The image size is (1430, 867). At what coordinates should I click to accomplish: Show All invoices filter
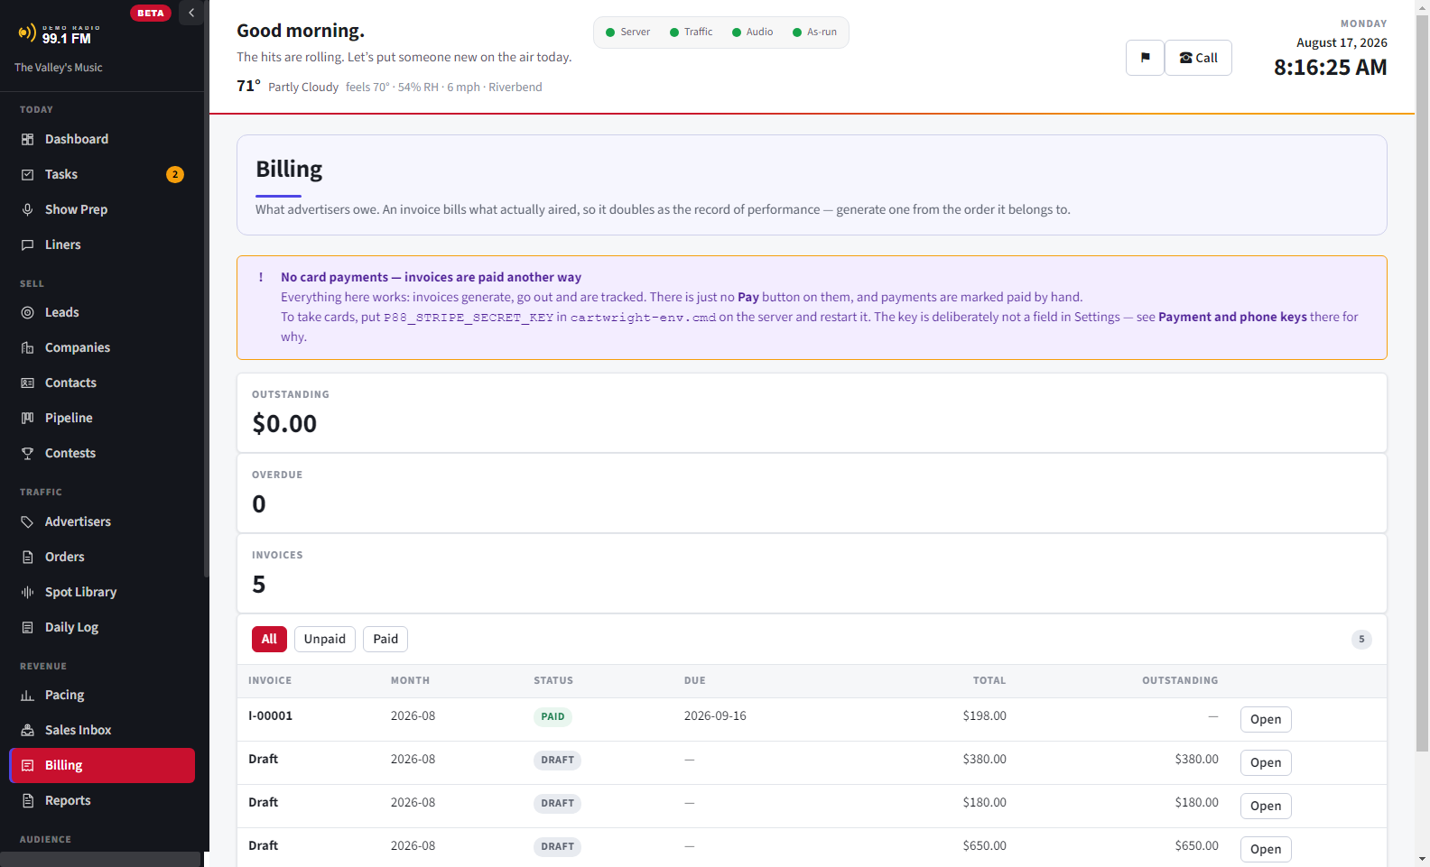tap(269, 639)
